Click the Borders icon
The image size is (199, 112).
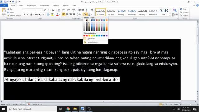89,14
